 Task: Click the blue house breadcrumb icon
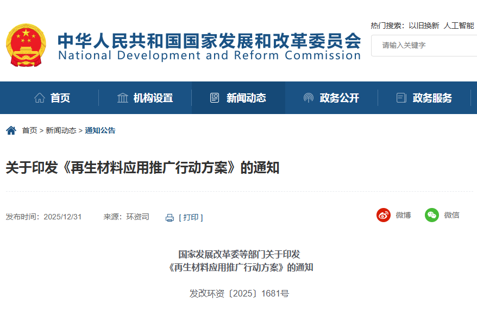(x=11, y=130)
